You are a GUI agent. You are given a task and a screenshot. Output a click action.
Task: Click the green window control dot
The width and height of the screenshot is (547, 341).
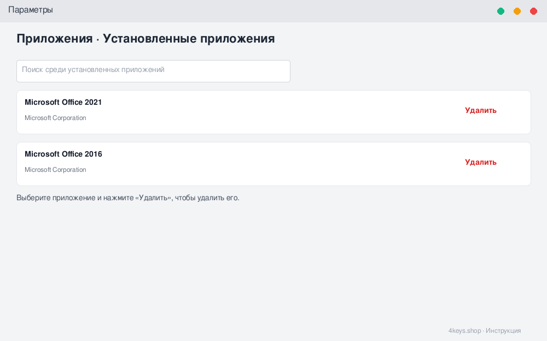coord(501,11)
